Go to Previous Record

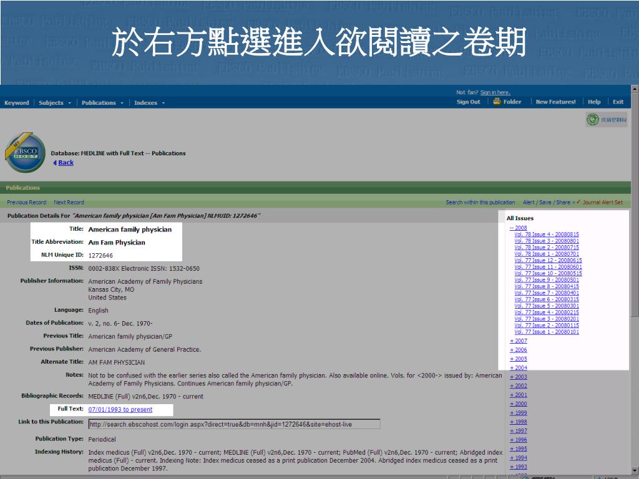26,202
